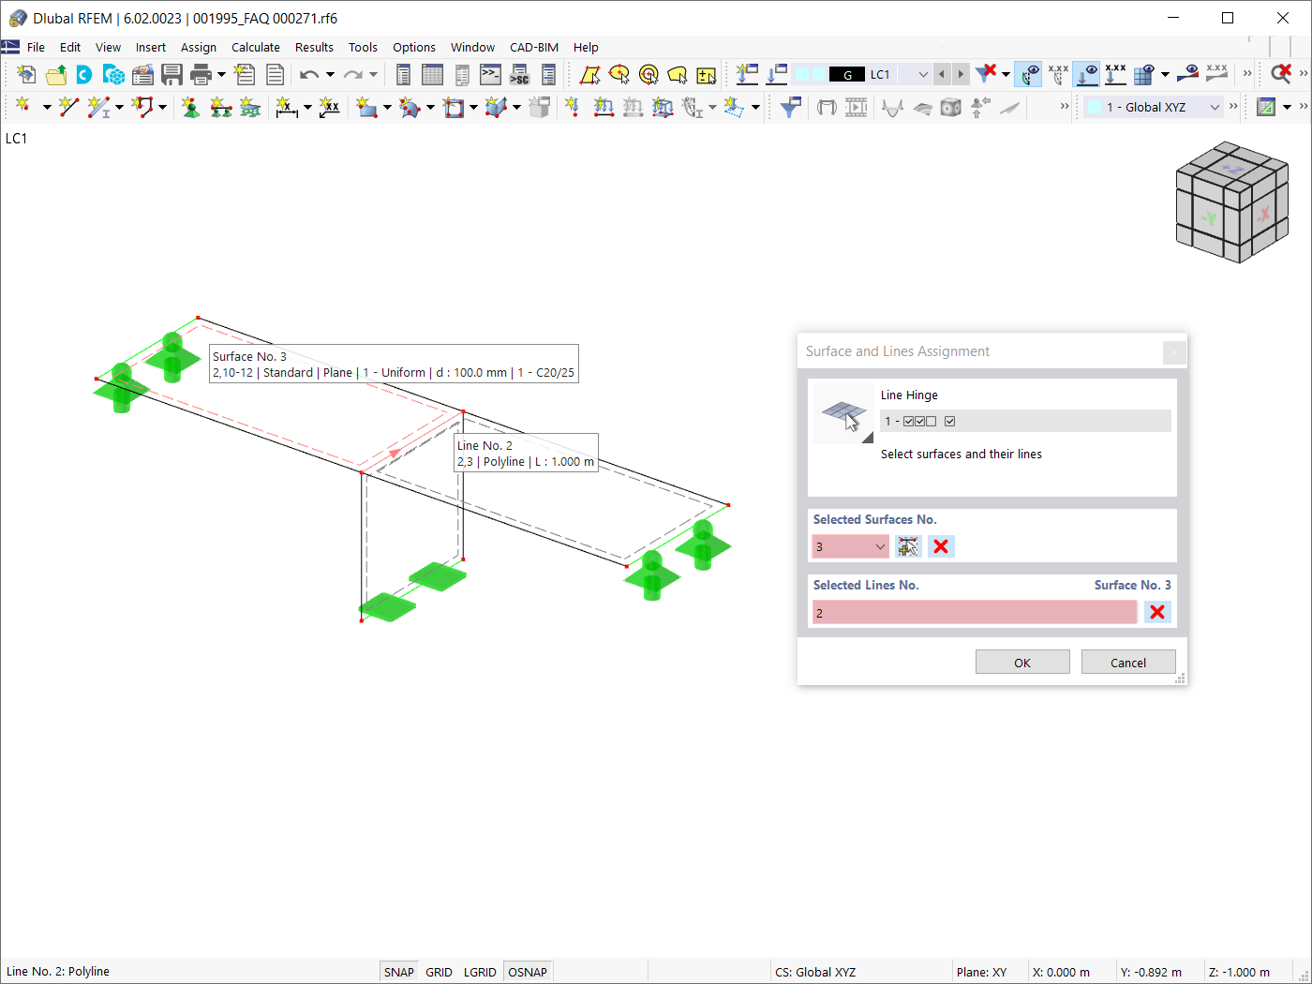Click the New Surface Support icon
Screen dimensions: 1312x984
point(250,107)
